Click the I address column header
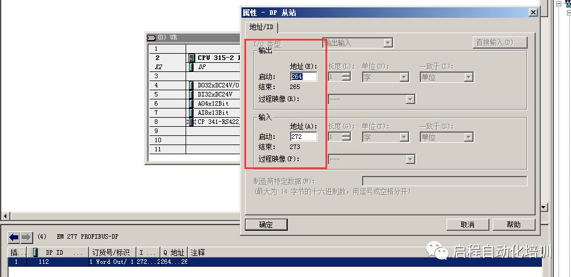Viewport: 571px width, 277px height. [148, 252]
